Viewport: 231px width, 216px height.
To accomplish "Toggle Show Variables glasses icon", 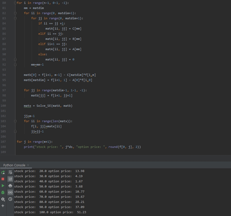I will point(10,192).
